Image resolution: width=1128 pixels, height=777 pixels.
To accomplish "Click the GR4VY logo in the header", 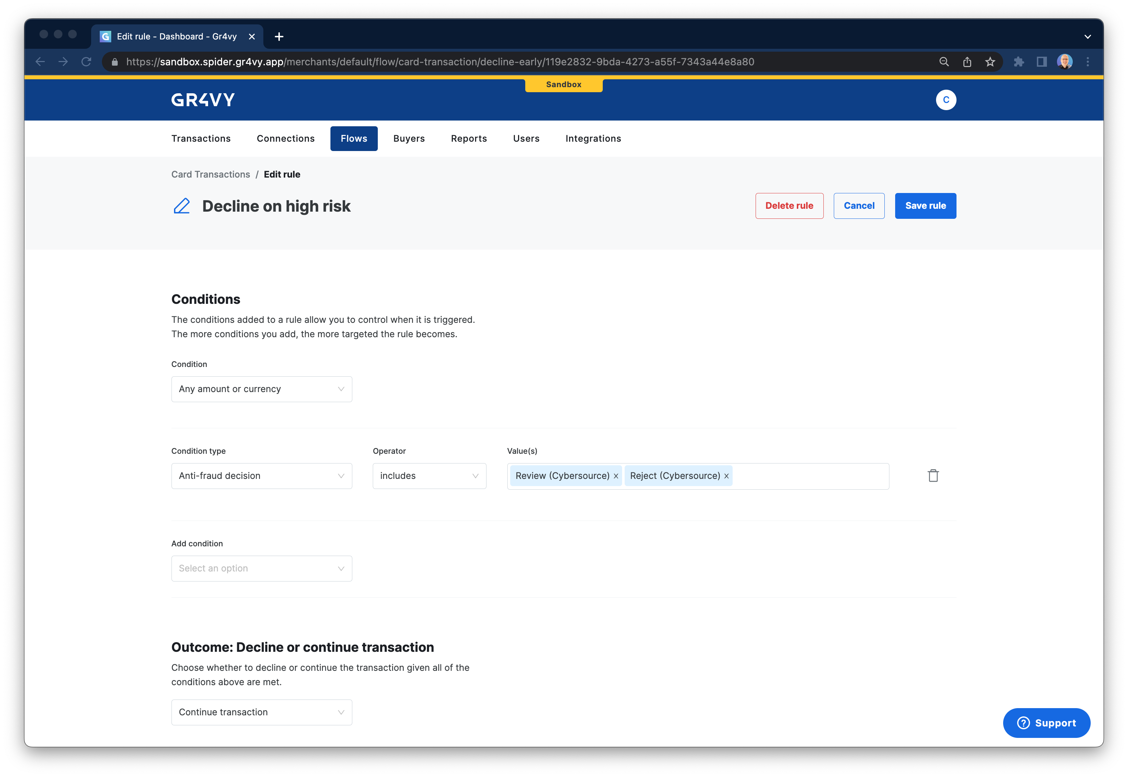I will pyautogui.click(x=203, y=99).
